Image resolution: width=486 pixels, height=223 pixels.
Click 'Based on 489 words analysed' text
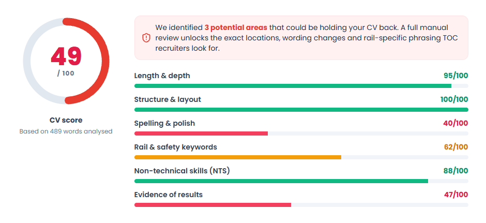coord(66,131)
